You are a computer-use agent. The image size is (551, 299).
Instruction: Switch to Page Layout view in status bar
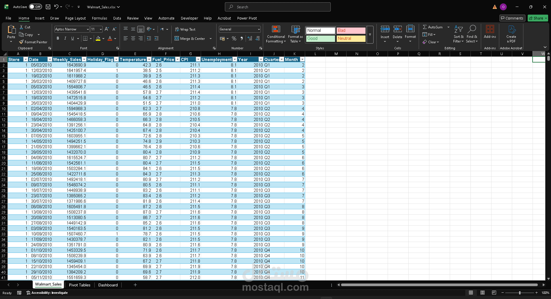tap(483, 293)
